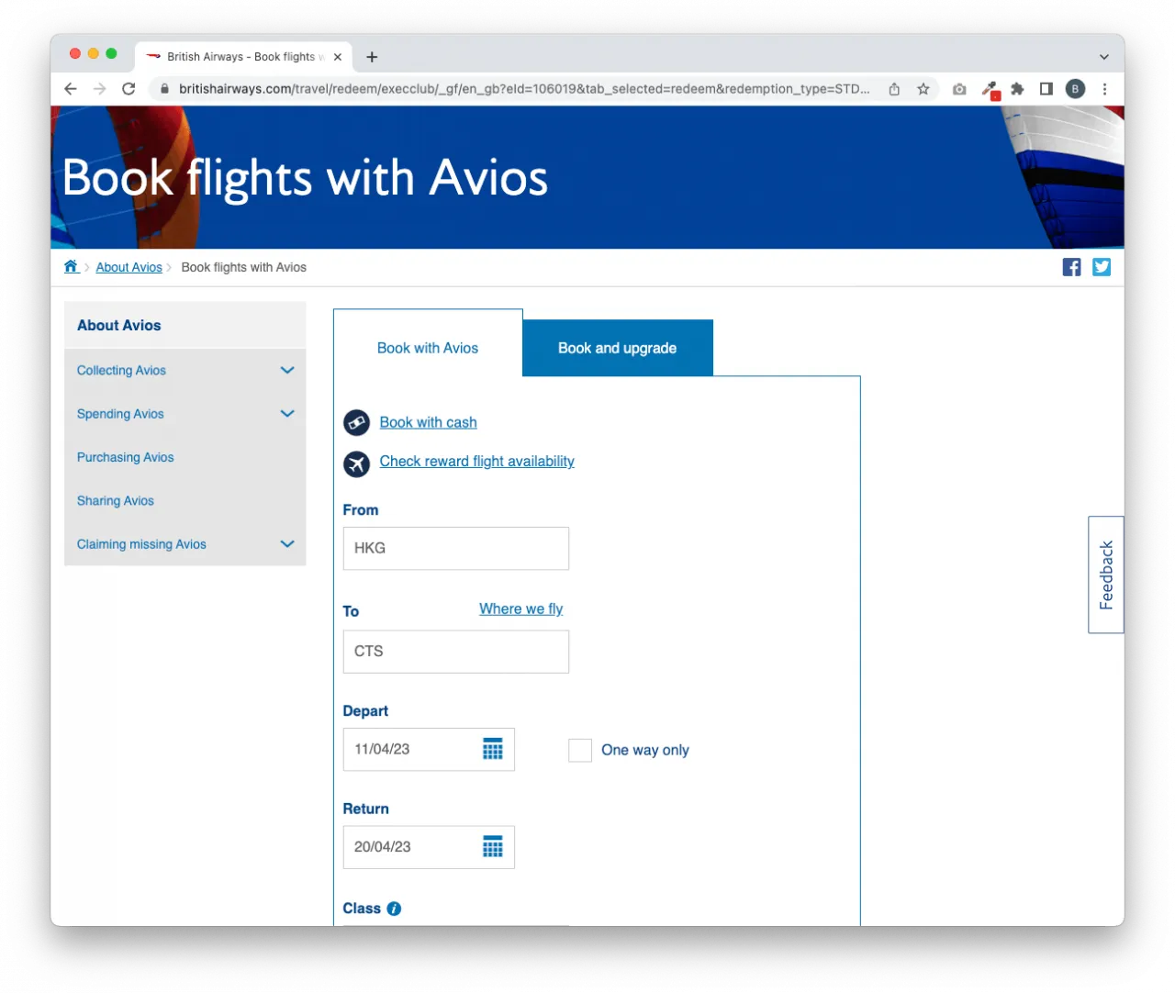Switch to Book and upgrade tab

pyautogui.click(x=618, y=348)
